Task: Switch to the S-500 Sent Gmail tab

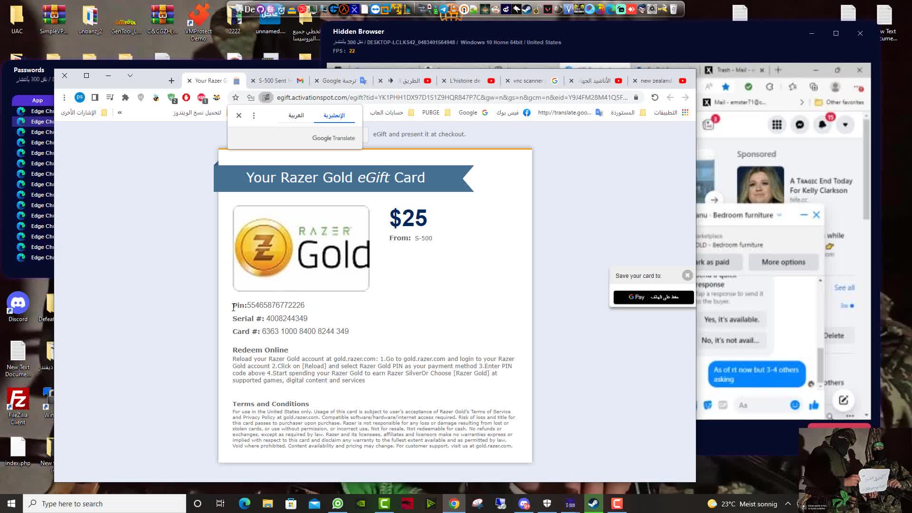Action: [275, 81]
